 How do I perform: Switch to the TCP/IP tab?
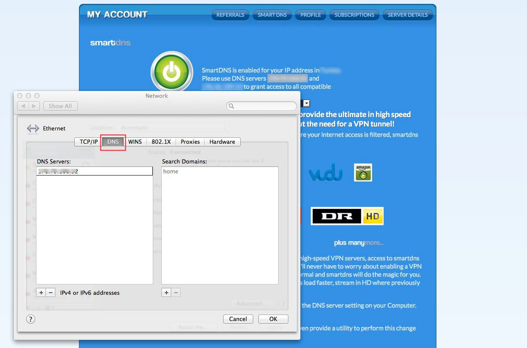tap(88, 142)
